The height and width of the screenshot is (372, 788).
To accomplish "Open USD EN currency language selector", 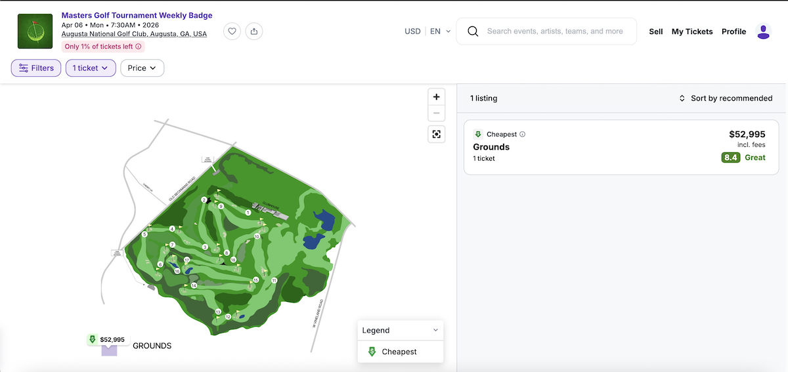I will [x=427, y=31].
